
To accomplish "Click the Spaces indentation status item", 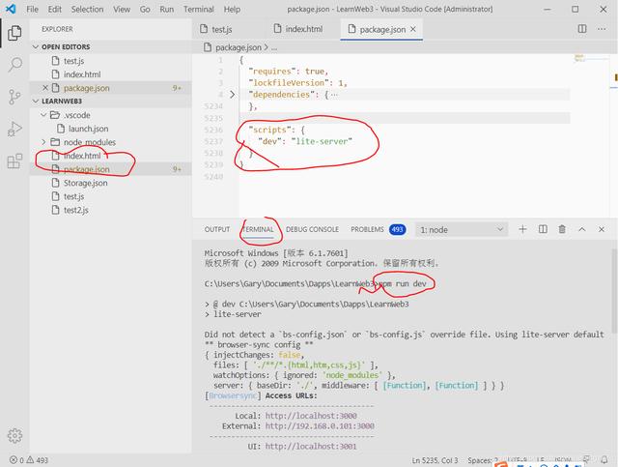I will pos(483,460).
